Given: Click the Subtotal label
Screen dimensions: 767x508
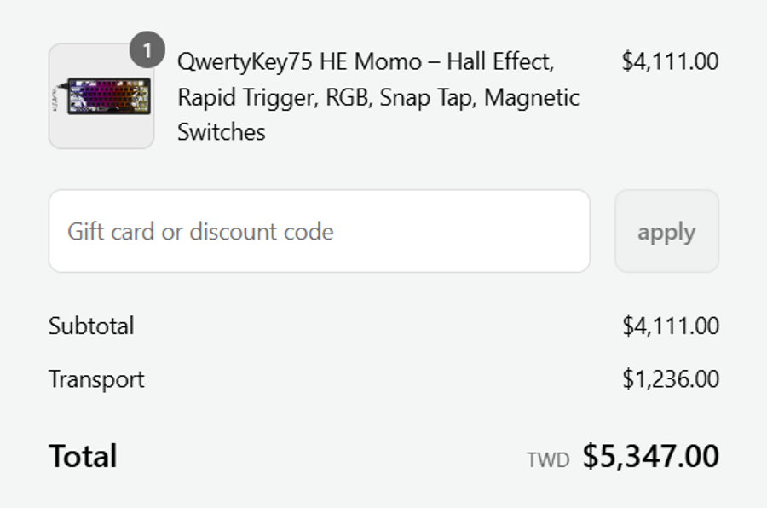Looking at the screenshot, I should (x=91, y=326).
